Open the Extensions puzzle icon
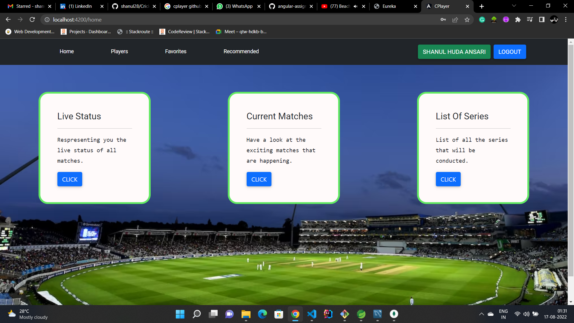The width and height of the screenshot is (574, 323). coord(518,19)
